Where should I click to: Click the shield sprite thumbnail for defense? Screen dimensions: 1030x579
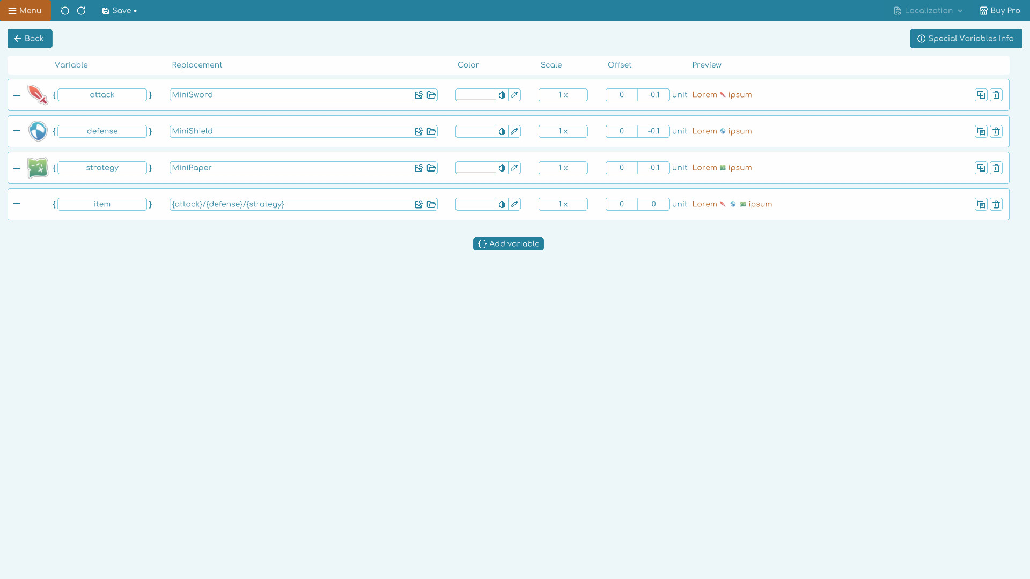pyautogui.click(x=38, y=131)
